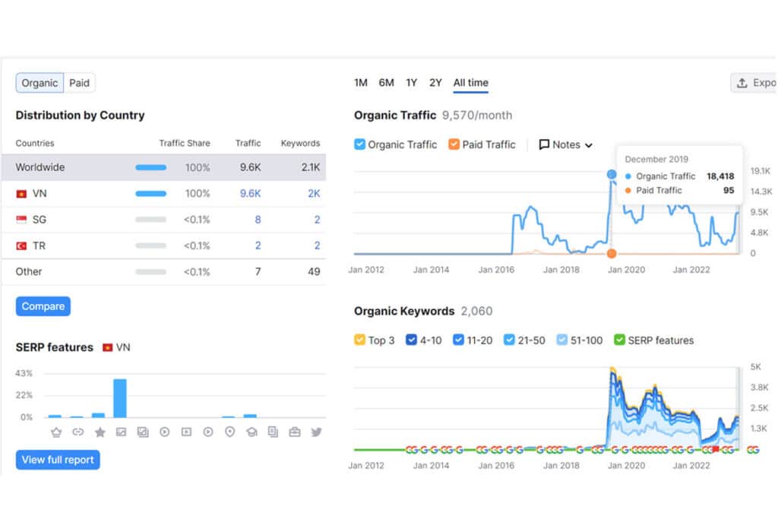Image resolution: width=778 pixels, height=519 pixels.
Task: Open the VN traffic value 9.6K link
Action: tap(251, 194)
